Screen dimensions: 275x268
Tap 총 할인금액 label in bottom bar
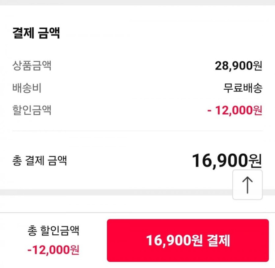coord(53,230)
